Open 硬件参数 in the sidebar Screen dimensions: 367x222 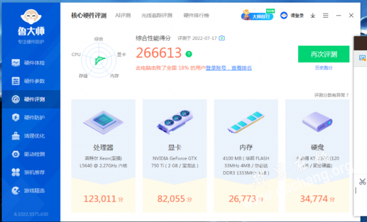[x=31, y=81]
